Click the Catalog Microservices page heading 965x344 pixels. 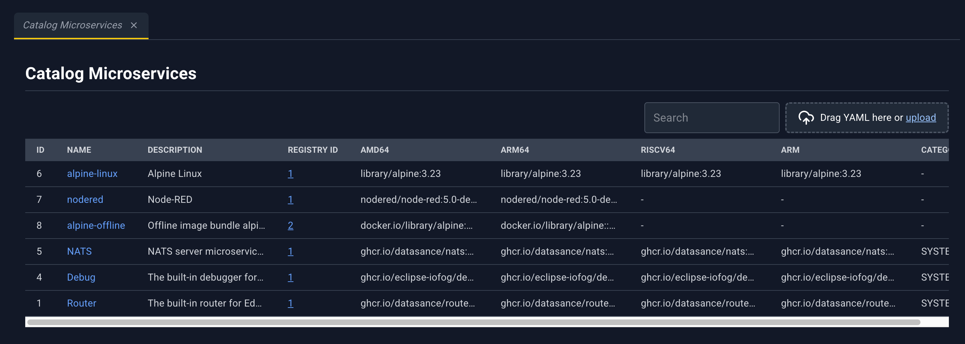(x=111, y=73)
